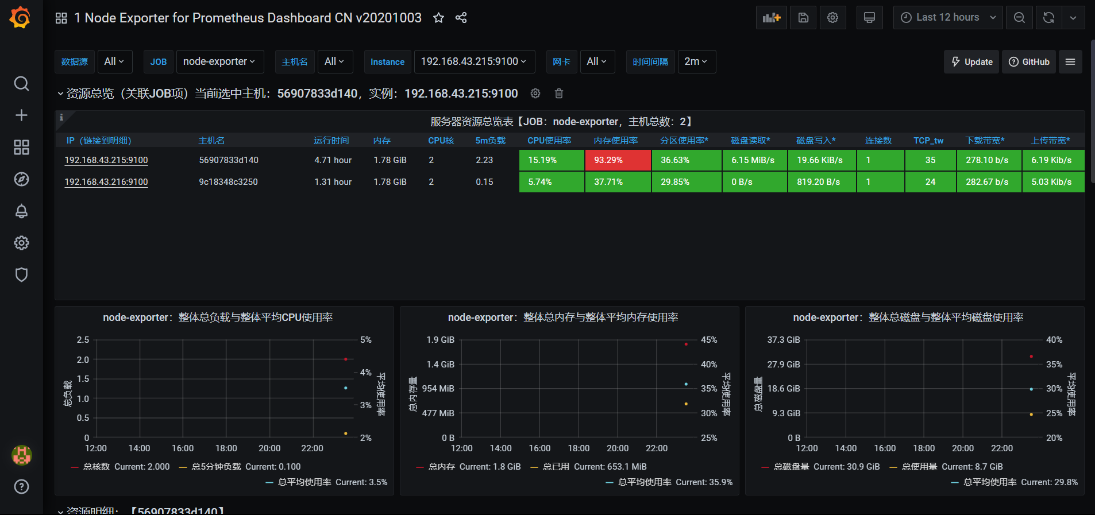Open sidebar Dashboards squares icon
The width and height of the screenshot is (1095, 515).
point(21,148)
